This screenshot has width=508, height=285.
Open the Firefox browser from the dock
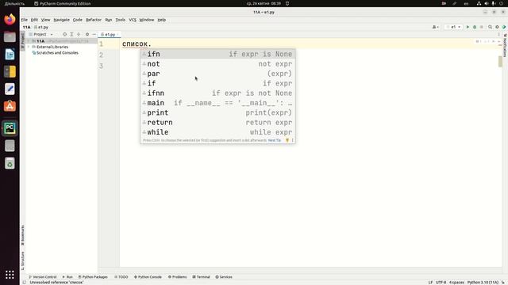[x=10, y=19]
